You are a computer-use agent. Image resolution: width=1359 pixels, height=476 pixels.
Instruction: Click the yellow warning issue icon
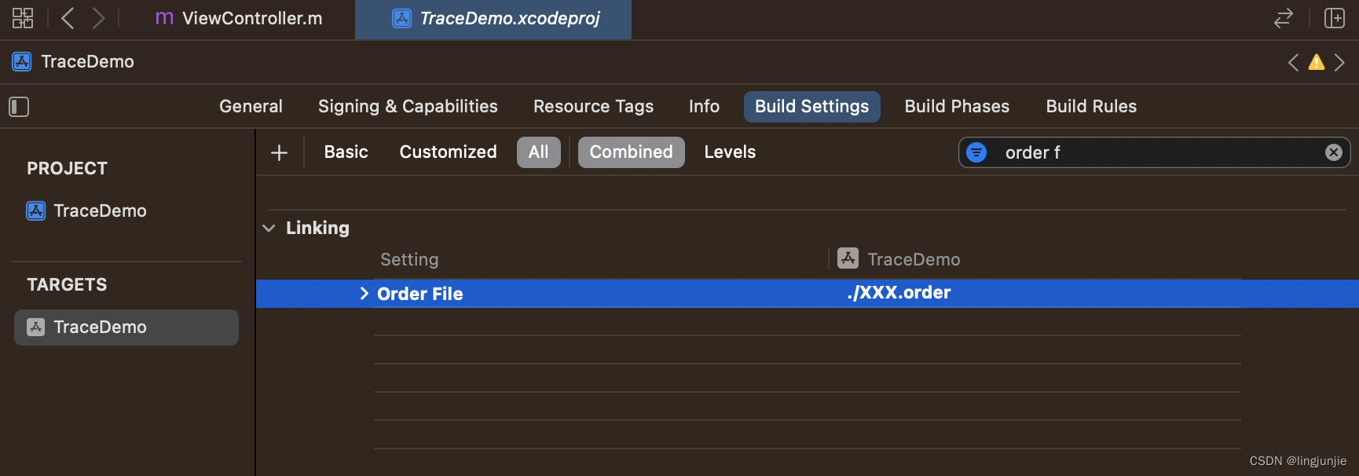(x=1317, y=62)
